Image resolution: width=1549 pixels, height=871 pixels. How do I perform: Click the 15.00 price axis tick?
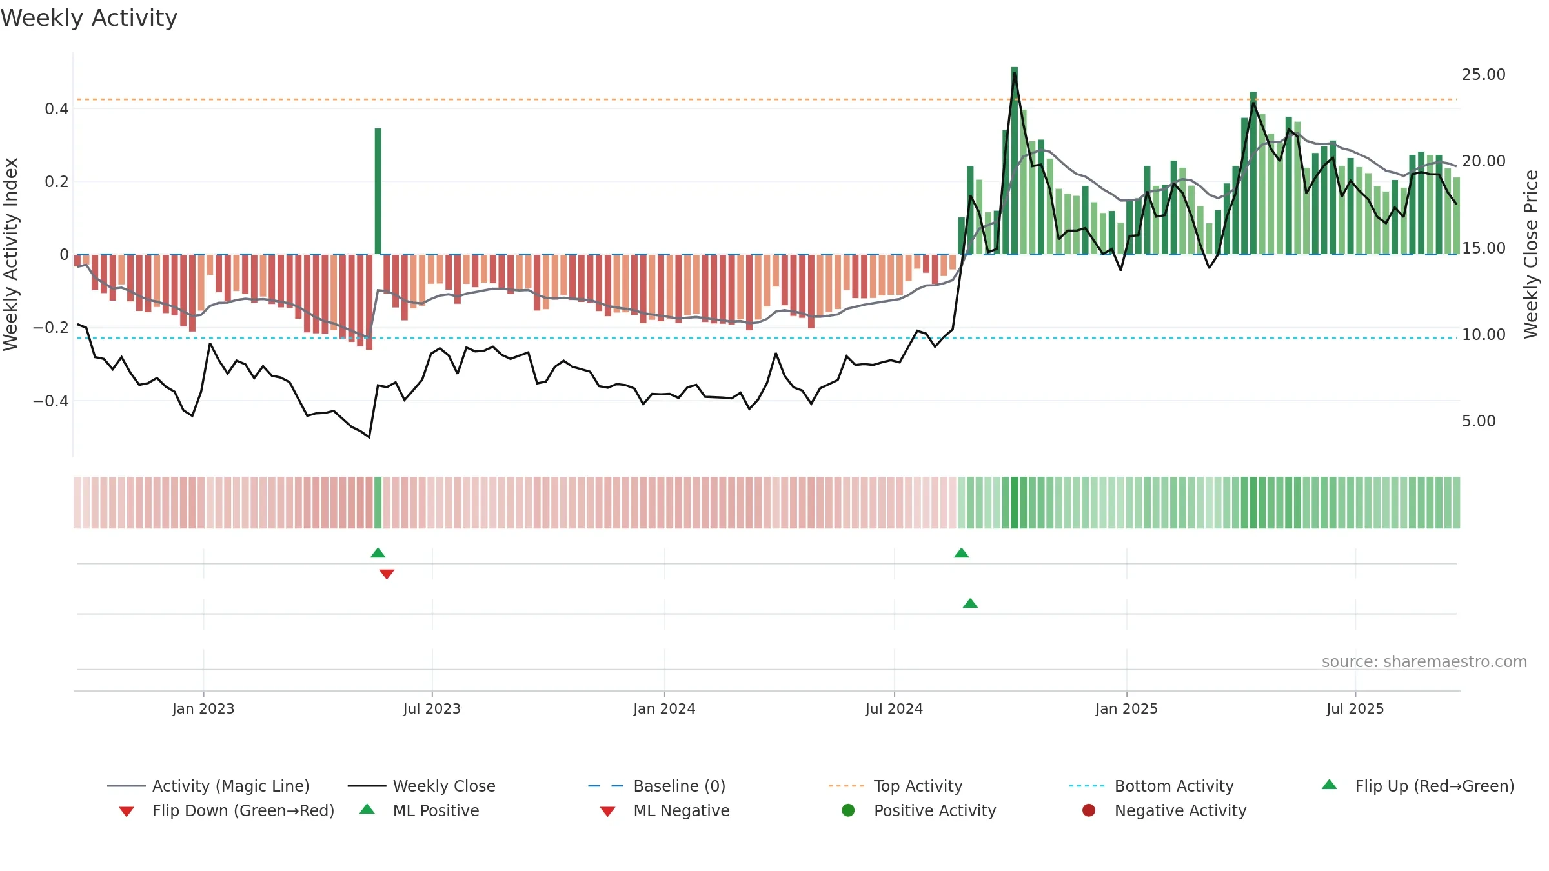coord(1483,248)
